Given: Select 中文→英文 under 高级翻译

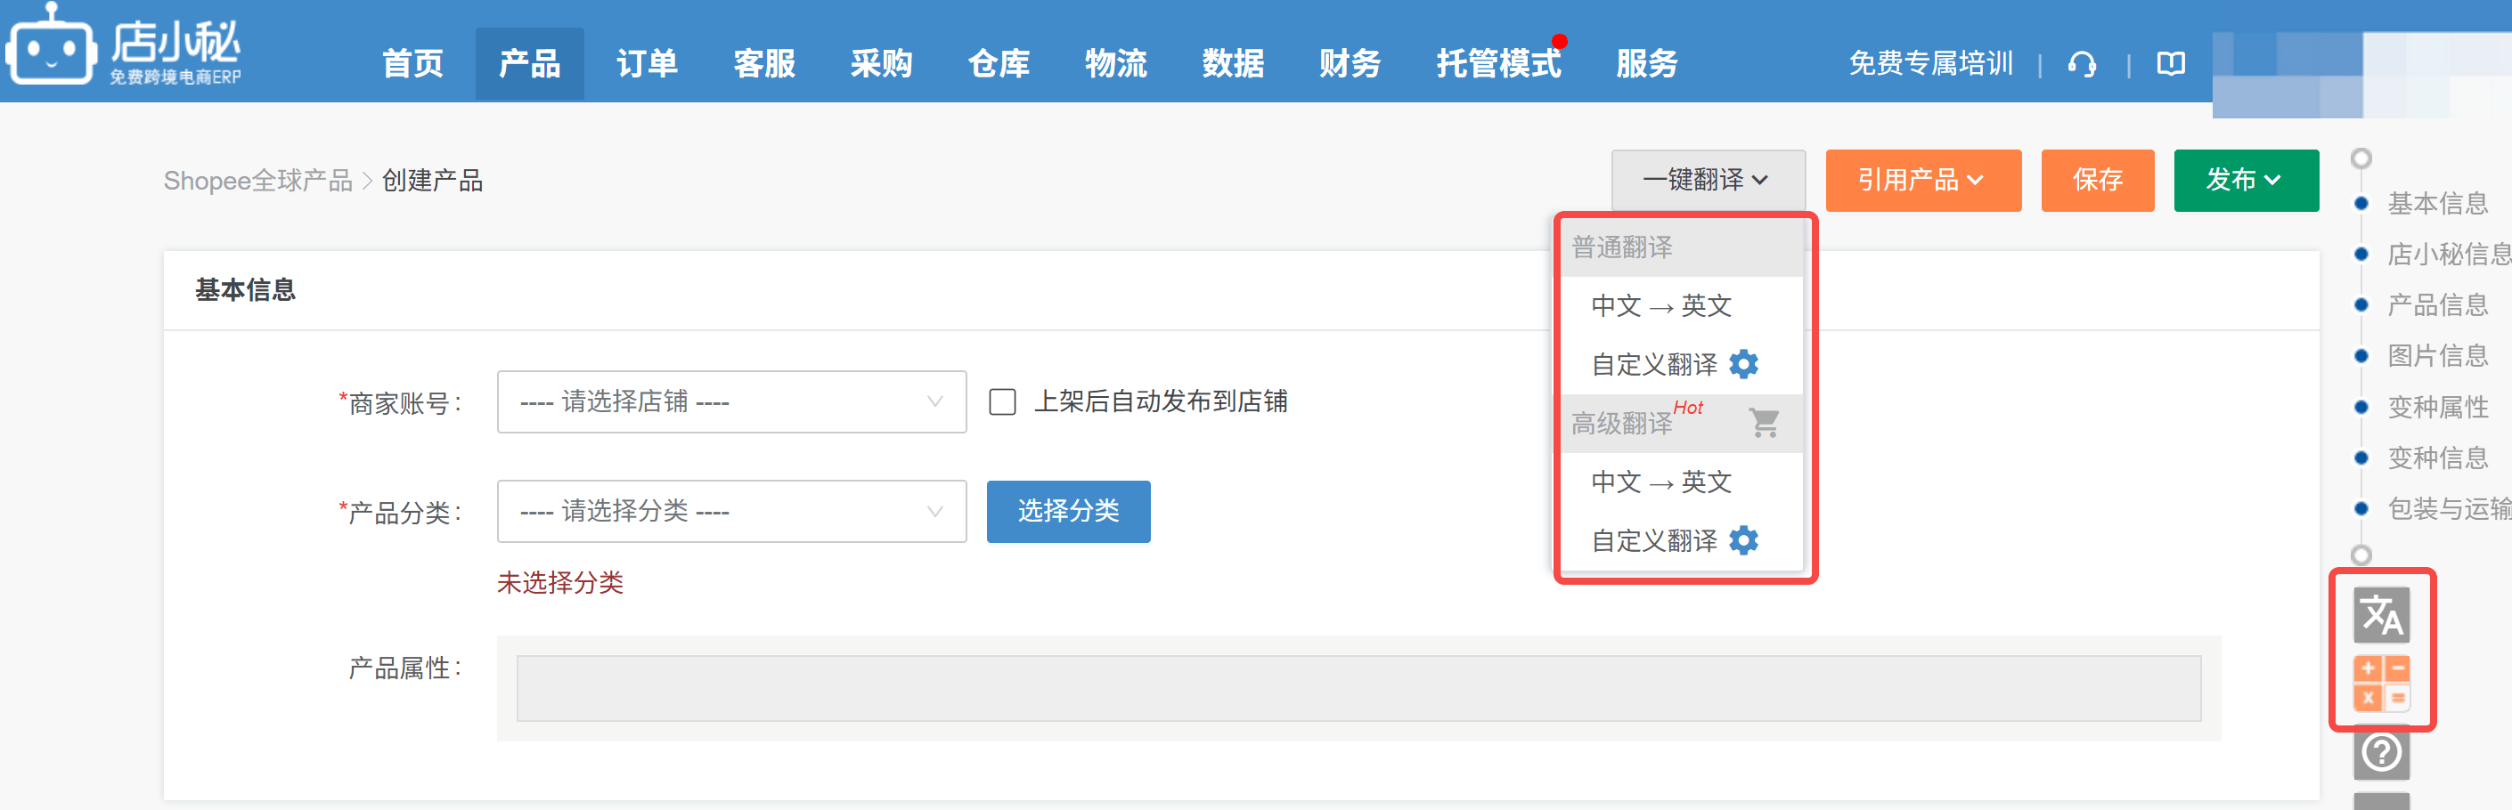Looking at the screenshot, I should (1660, 482).
